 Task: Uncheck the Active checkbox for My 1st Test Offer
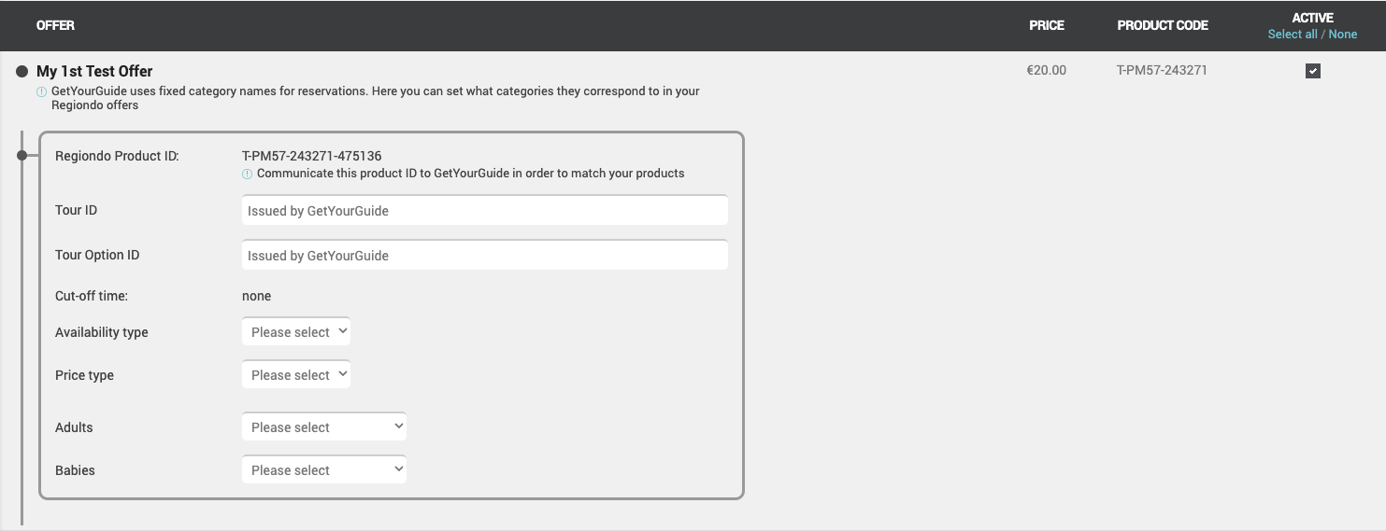tap(1313, 71)
